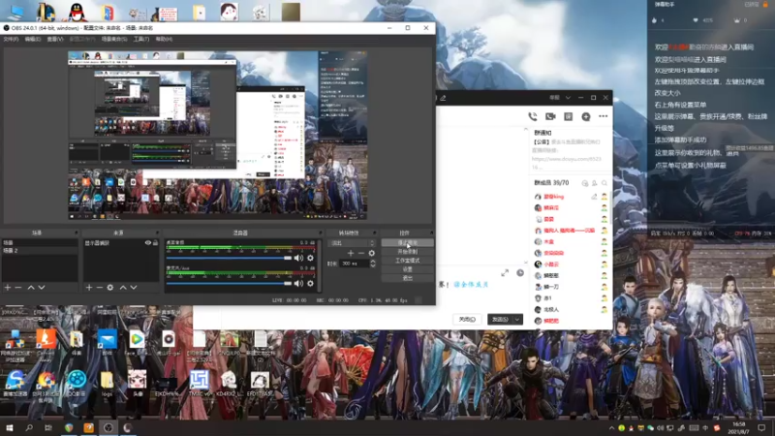Remove the selected scene with minus icon
The height and width of the screenshot is (436, 775).
coord(18,287)
